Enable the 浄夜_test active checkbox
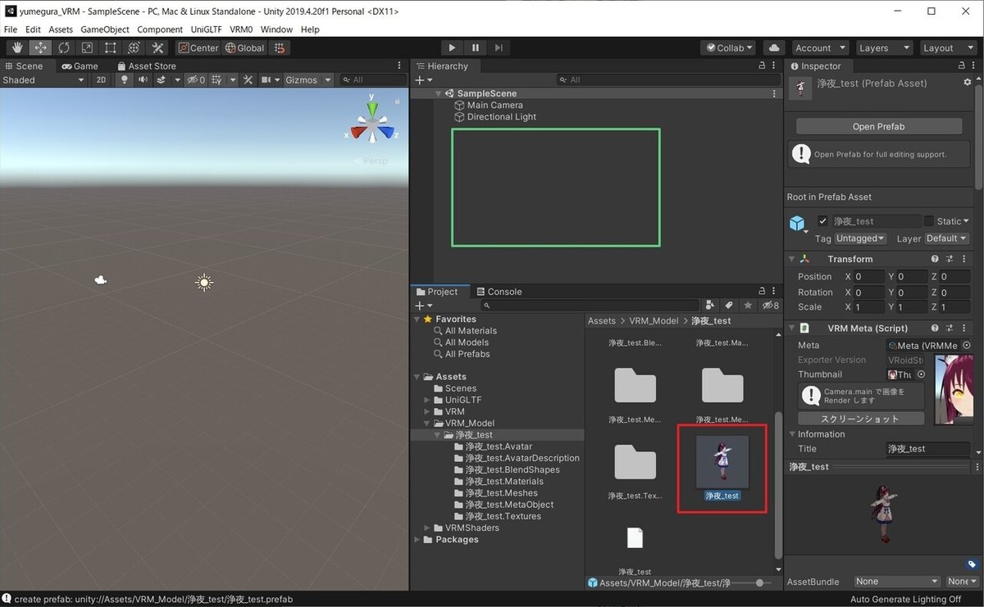 pyautogui.click(x=822, y=221)
